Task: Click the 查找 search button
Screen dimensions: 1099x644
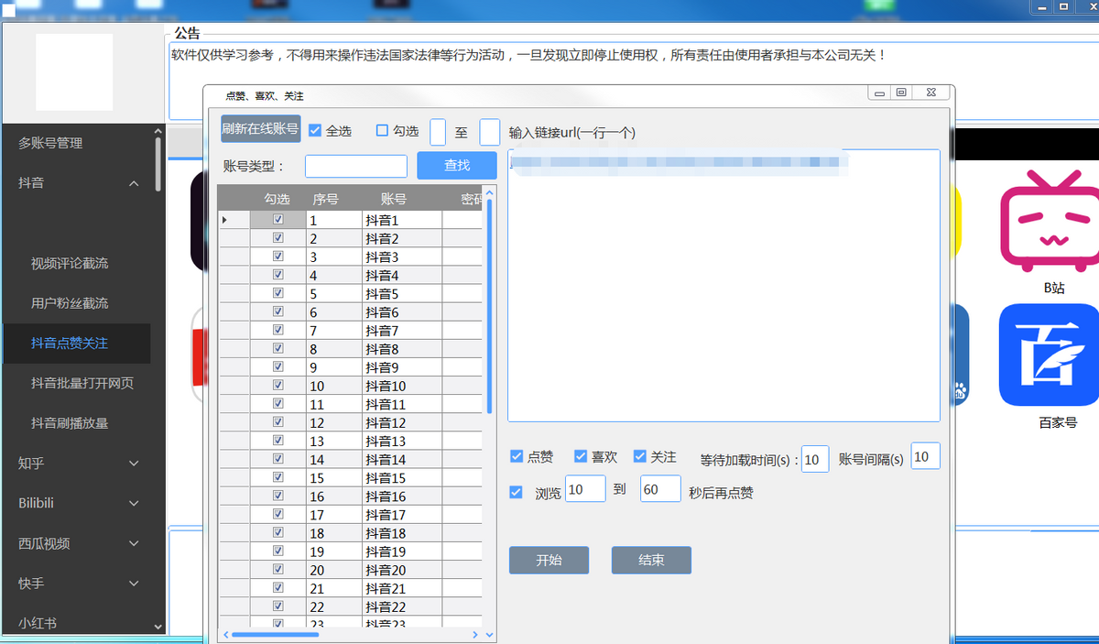Action: [x=457, y=165]
